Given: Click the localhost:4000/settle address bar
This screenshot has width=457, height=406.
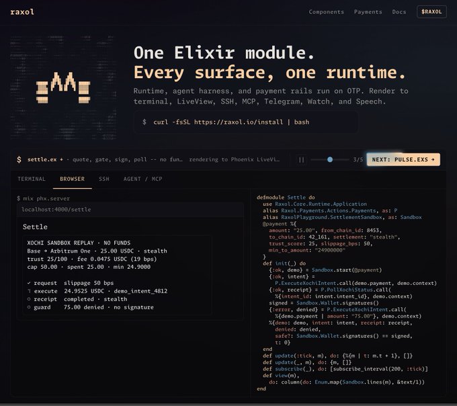Looking at the screenshot, I should click(x=130, y=210).
